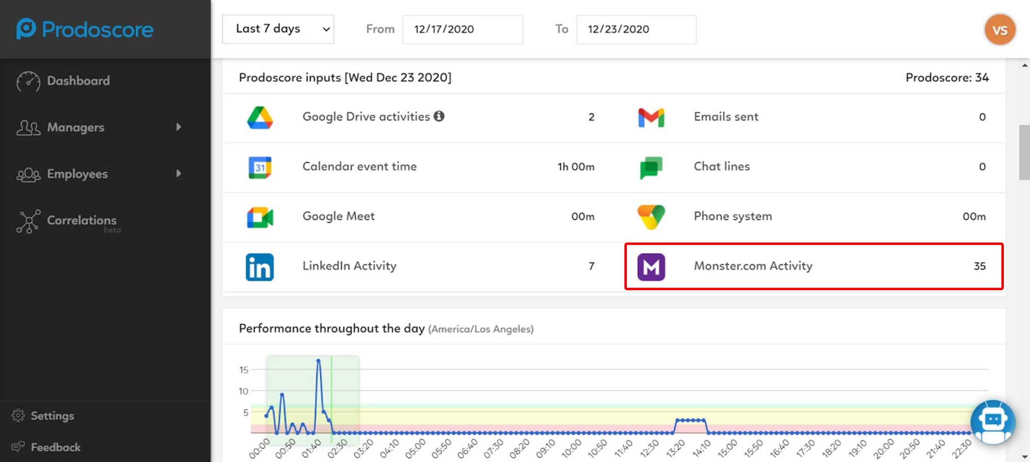Click the Feedback icon in sidebar

18,447
